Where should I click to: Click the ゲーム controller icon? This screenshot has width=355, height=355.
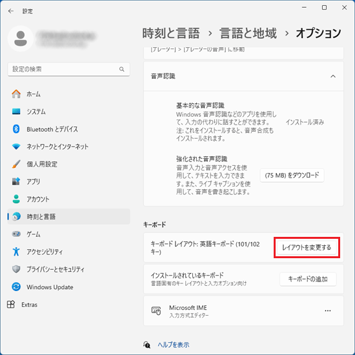pyautogui.click(x=16, y=234)
